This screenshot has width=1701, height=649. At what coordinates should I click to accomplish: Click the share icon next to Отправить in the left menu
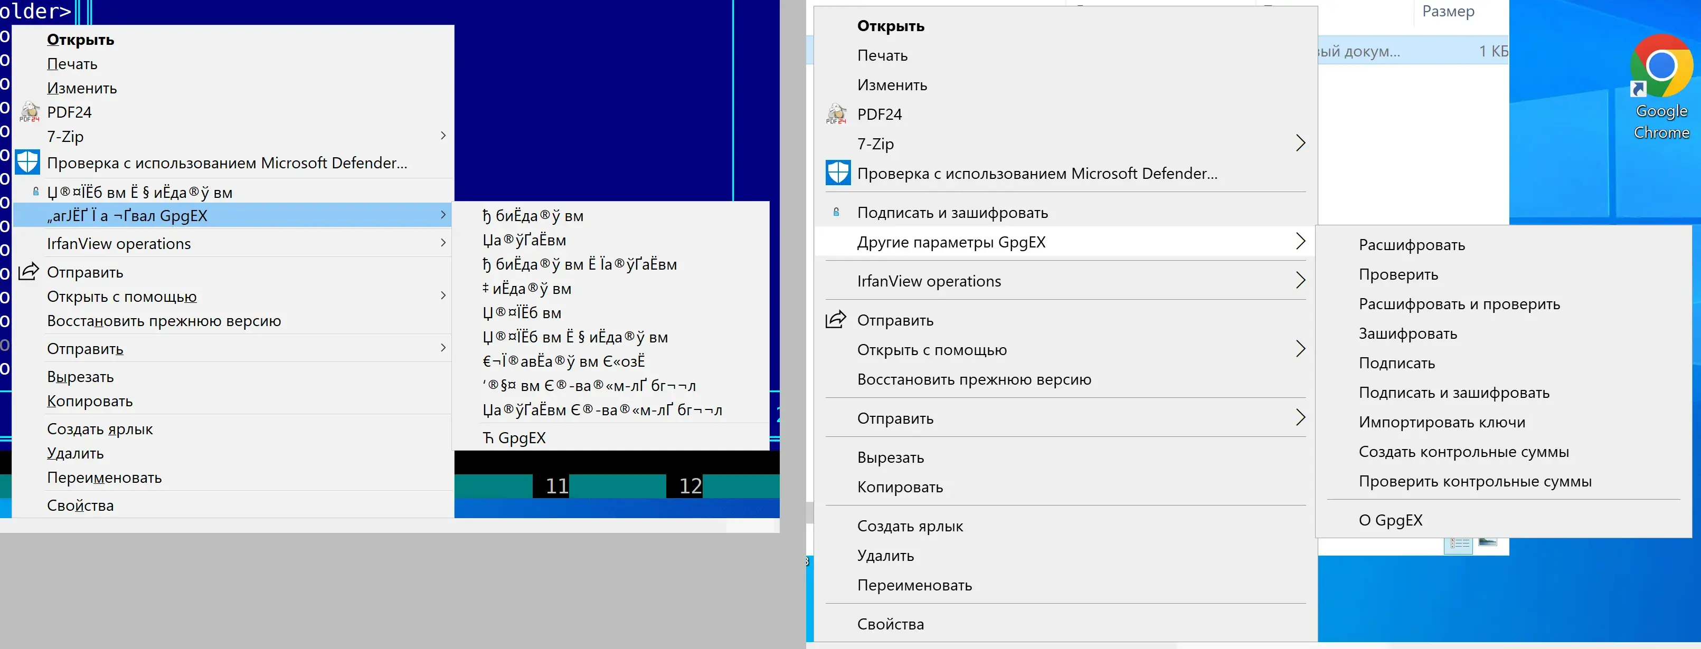point(29,271)
